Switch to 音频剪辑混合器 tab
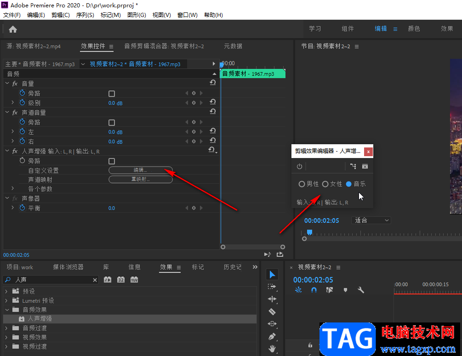This screenshot has width=462, height=356. pos(164,46)
